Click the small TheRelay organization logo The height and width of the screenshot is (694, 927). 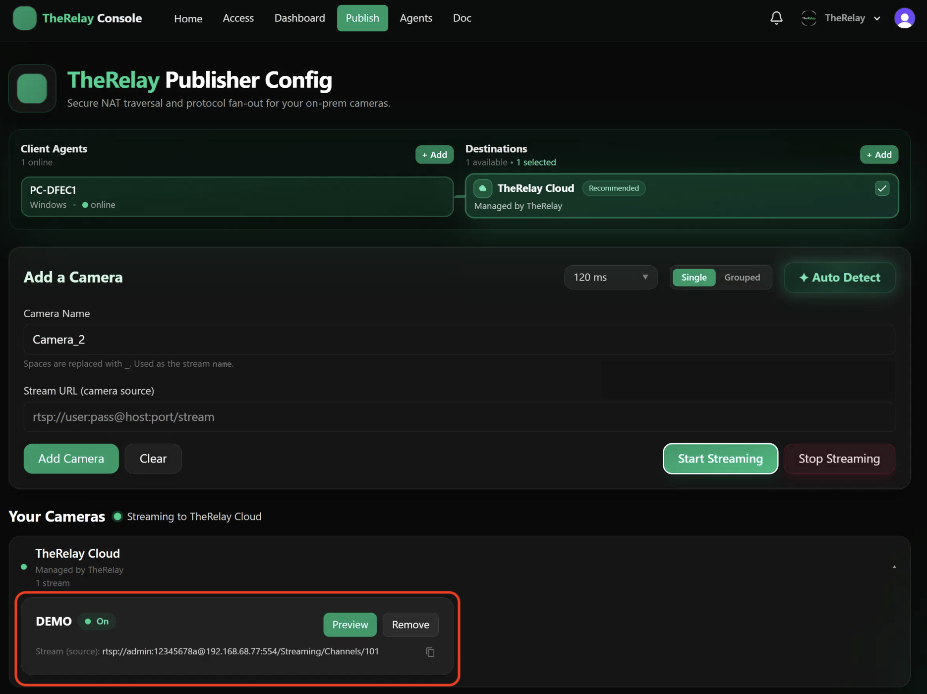(809, 18)
